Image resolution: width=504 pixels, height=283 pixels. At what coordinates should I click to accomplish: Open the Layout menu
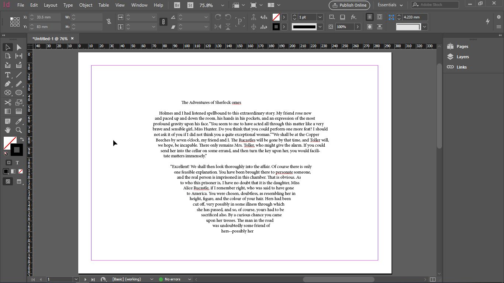tap(51, 5)
